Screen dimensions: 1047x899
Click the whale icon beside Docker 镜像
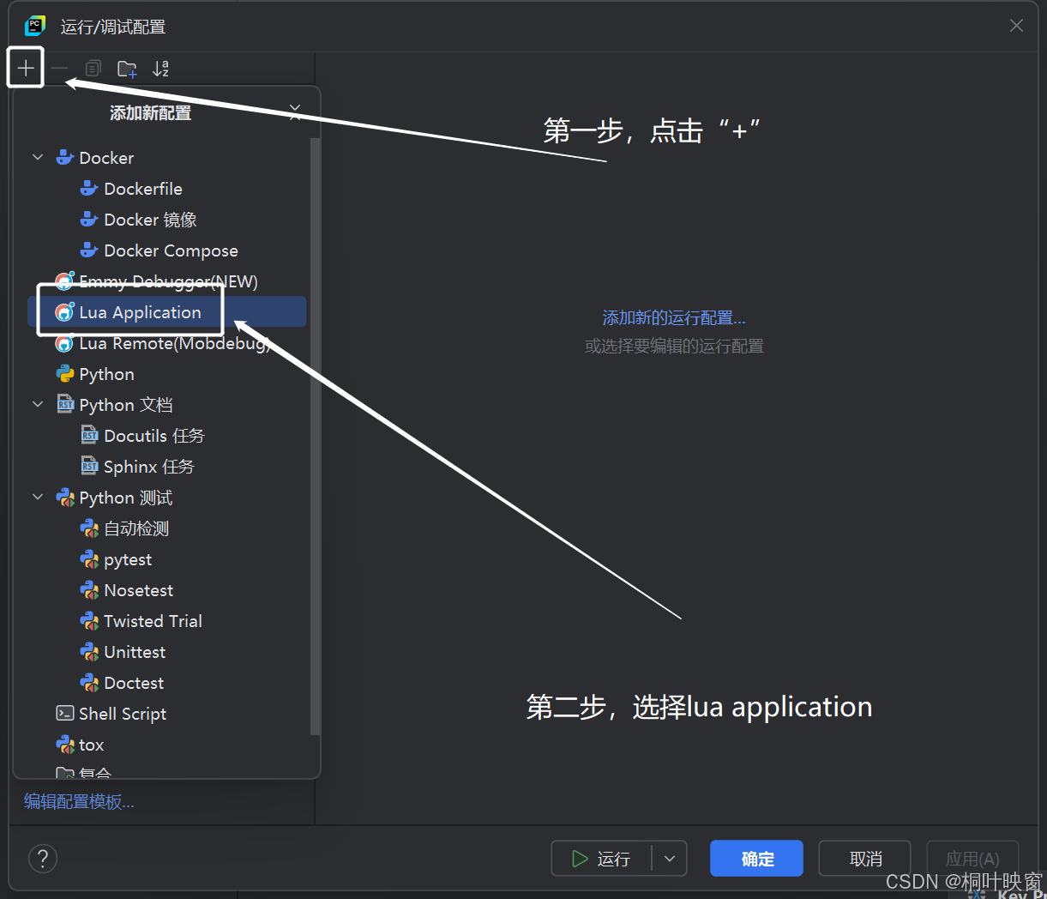tap(89, 220)
